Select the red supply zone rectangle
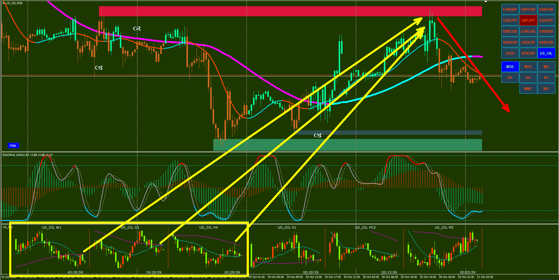The height and width of the screenshot is (280, 559). point(291,11)
